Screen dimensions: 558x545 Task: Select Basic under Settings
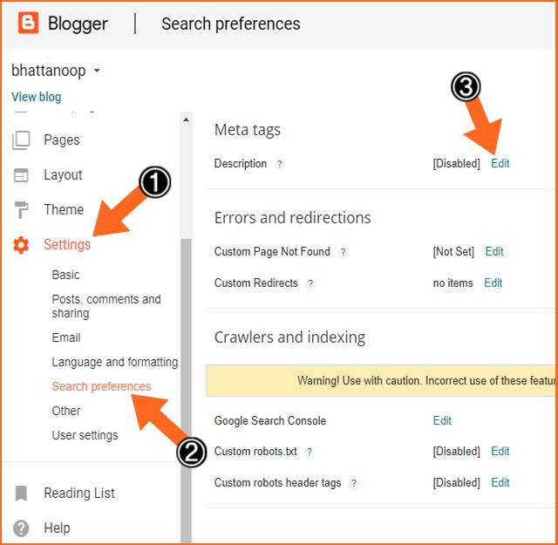tap(65, 275)
